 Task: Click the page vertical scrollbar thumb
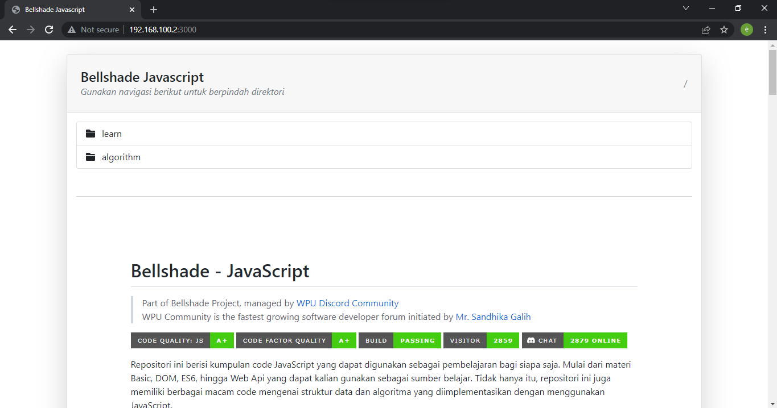coord(772,72)
